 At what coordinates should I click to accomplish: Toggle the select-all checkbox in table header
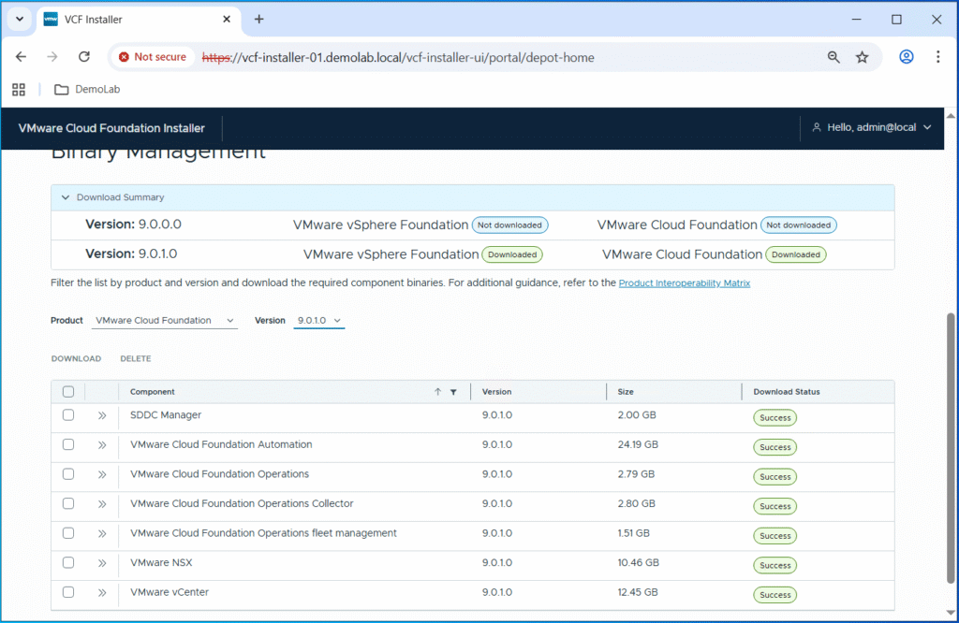[68, 392]
